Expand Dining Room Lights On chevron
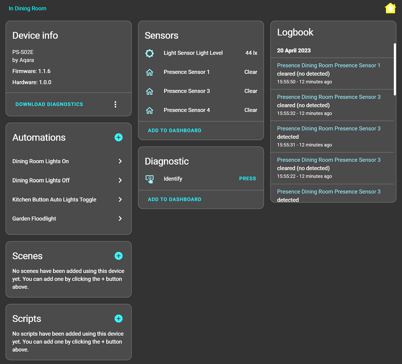 click(120, 161)
